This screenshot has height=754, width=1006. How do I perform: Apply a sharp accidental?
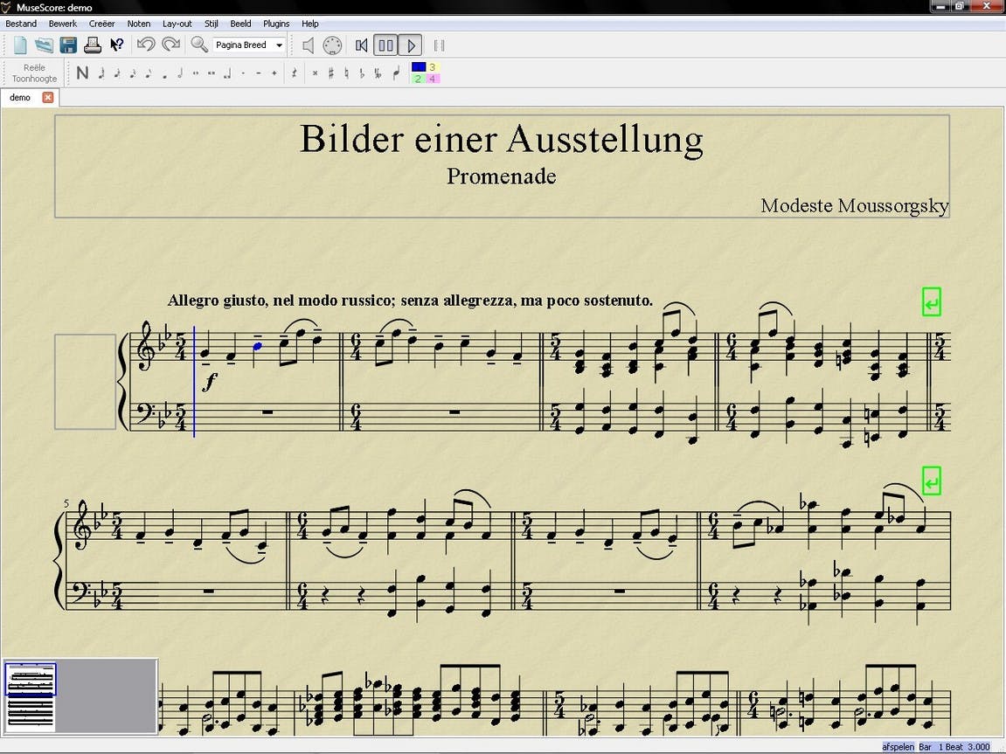[x=331, y=73]
